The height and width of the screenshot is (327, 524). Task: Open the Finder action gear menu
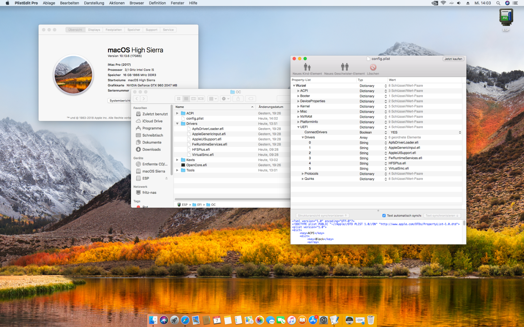(x=225, y=99)
